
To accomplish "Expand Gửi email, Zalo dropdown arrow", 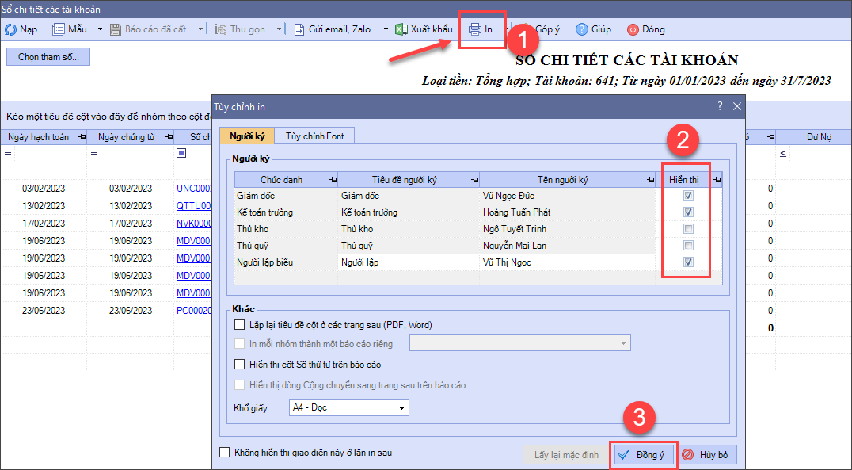I will pos(386,29).
